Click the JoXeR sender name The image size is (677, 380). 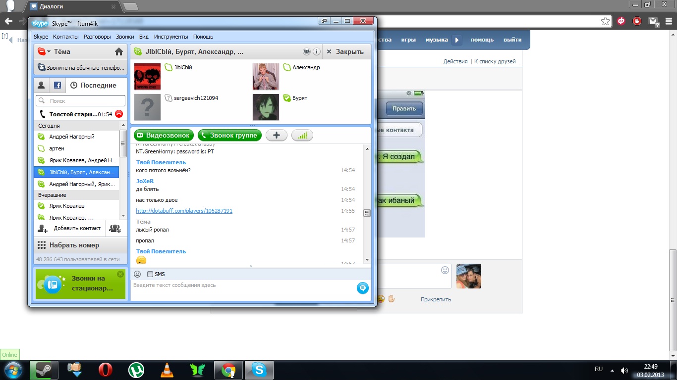tap(145, 181)
